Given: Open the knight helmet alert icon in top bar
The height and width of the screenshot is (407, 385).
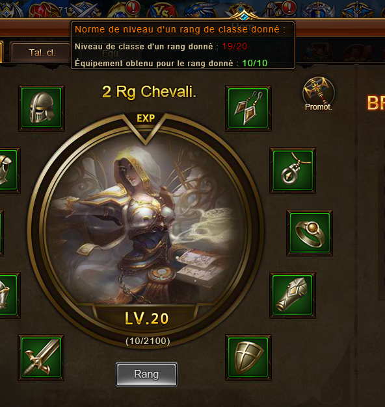Looking at the screenshot, I should click(x=279, y=10).
